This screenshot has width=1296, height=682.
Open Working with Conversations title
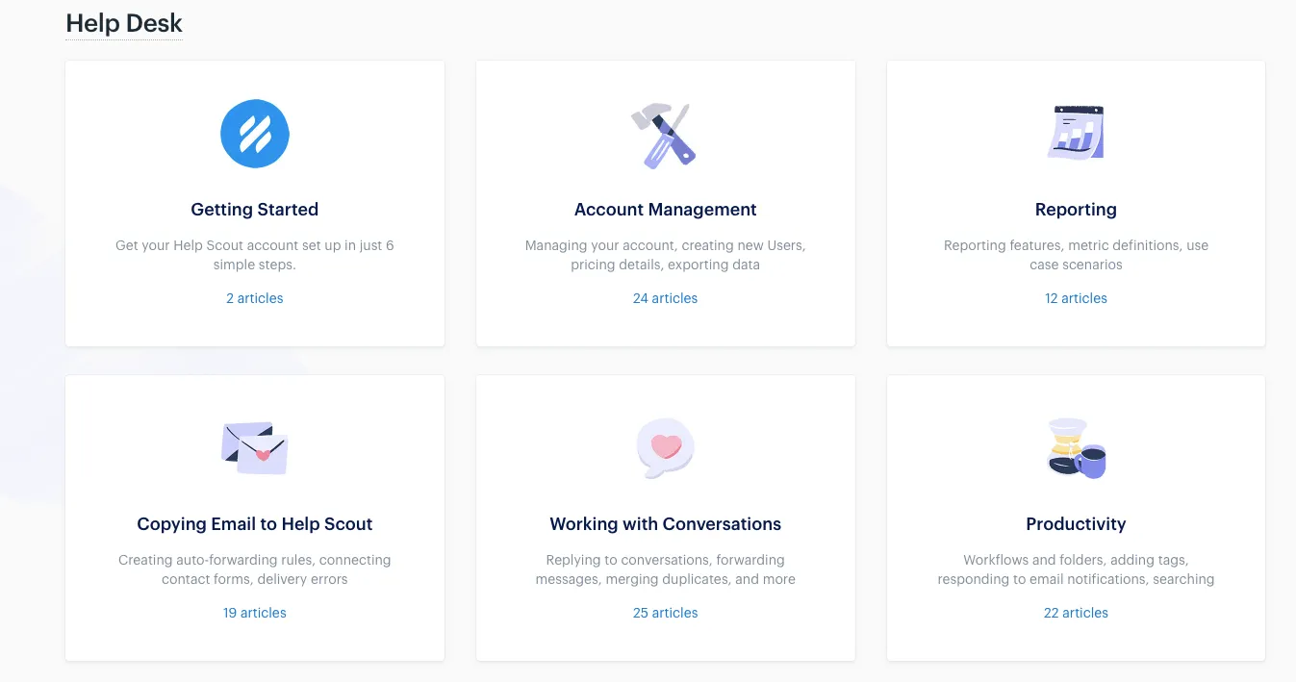666,524
